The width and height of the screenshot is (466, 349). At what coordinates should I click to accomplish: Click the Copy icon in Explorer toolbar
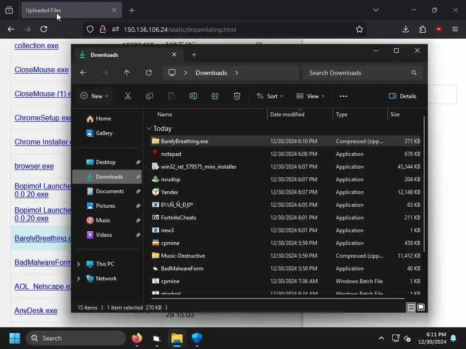(149, 96)
